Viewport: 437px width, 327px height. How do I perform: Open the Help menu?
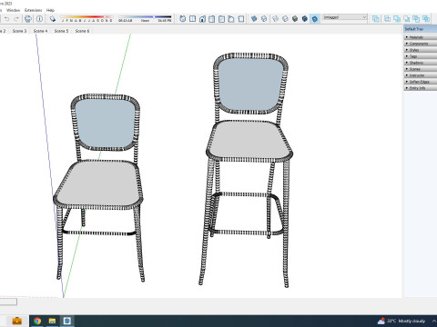[50, 10]
